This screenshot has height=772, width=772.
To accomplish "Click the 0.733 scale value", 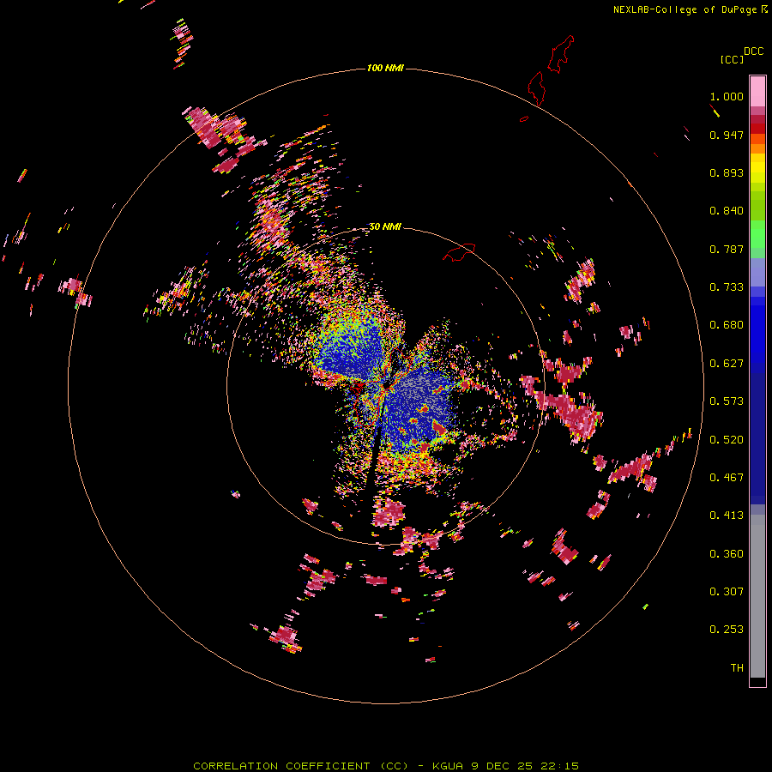I will click(727, 287).
